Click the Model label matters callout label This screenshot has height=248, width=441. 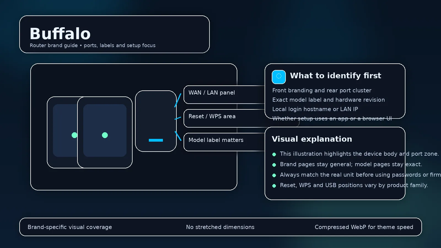coord(216,140)
